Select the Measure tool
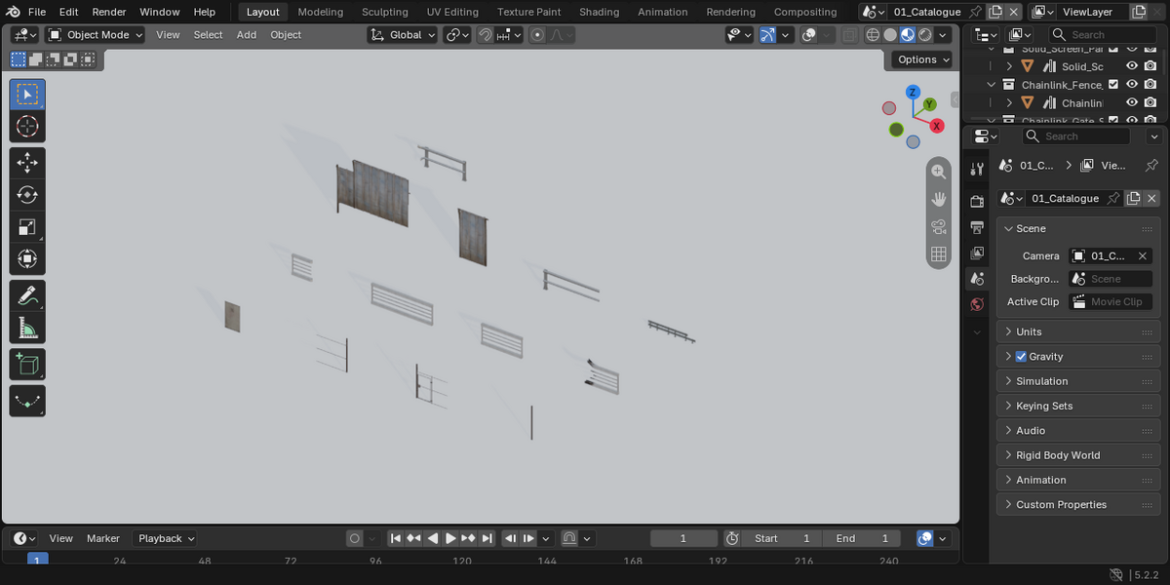Image resolution: width=1170 pixels, height=585 pixels. coord(27,328)
